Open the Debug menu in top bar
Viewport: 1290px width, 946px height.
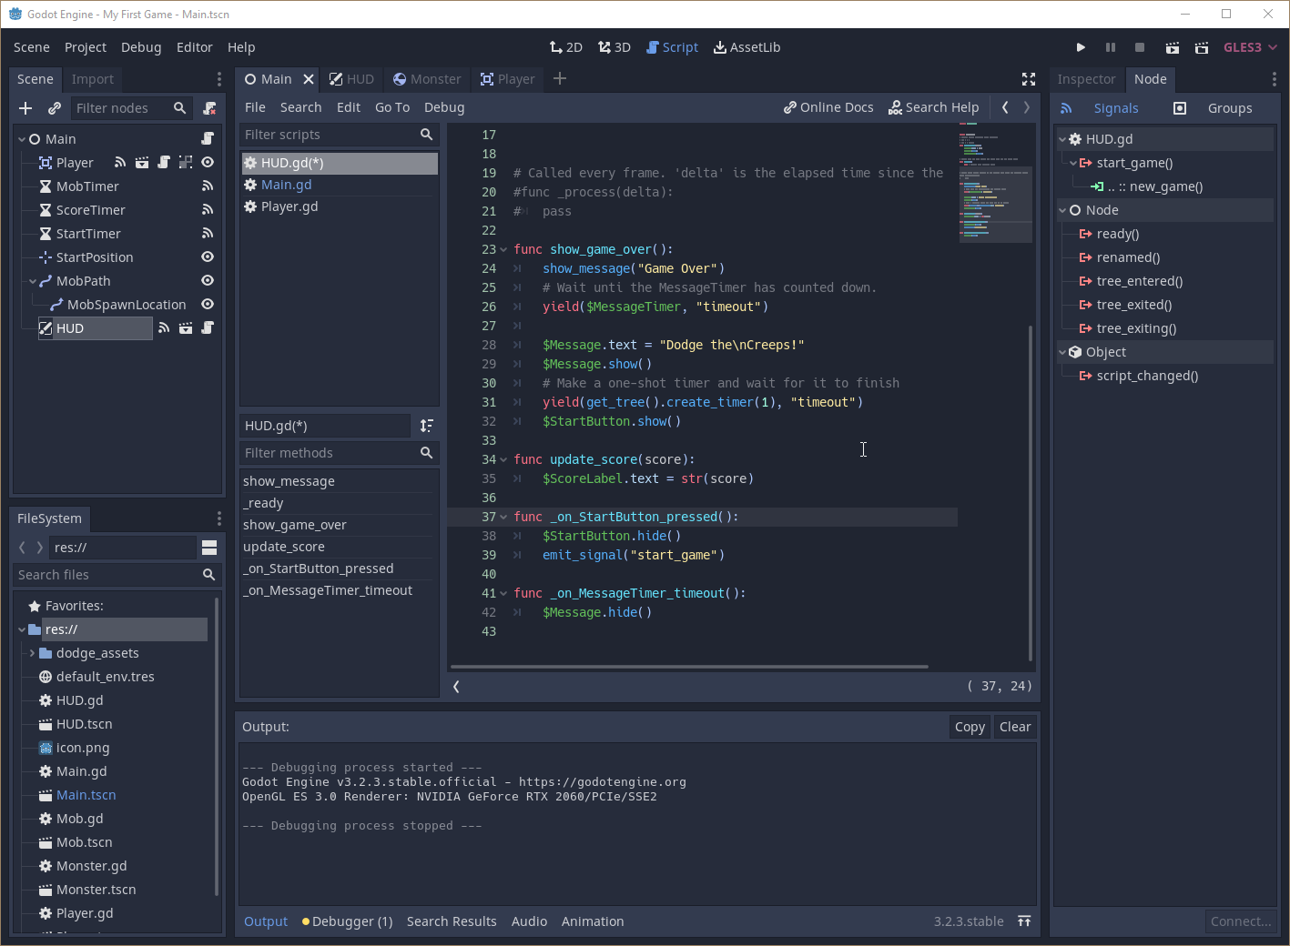point(141,47)
